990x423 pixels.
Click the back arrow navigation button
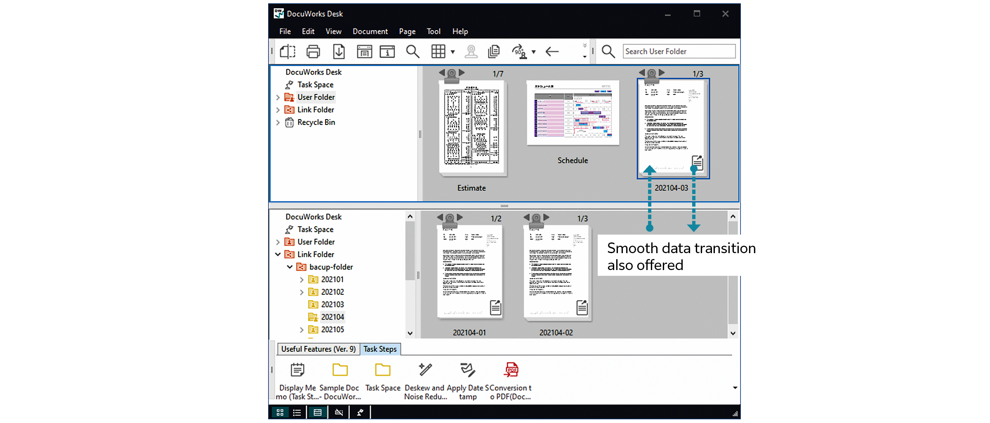coord(552,51)
